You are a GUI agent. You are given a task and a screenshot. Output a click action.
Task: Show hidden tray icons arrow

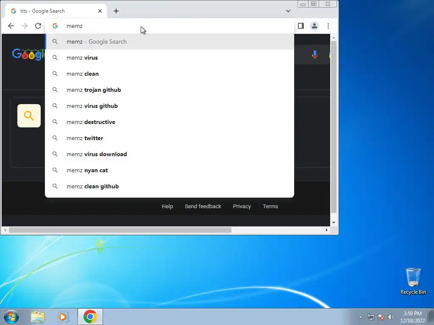(360, 317)
